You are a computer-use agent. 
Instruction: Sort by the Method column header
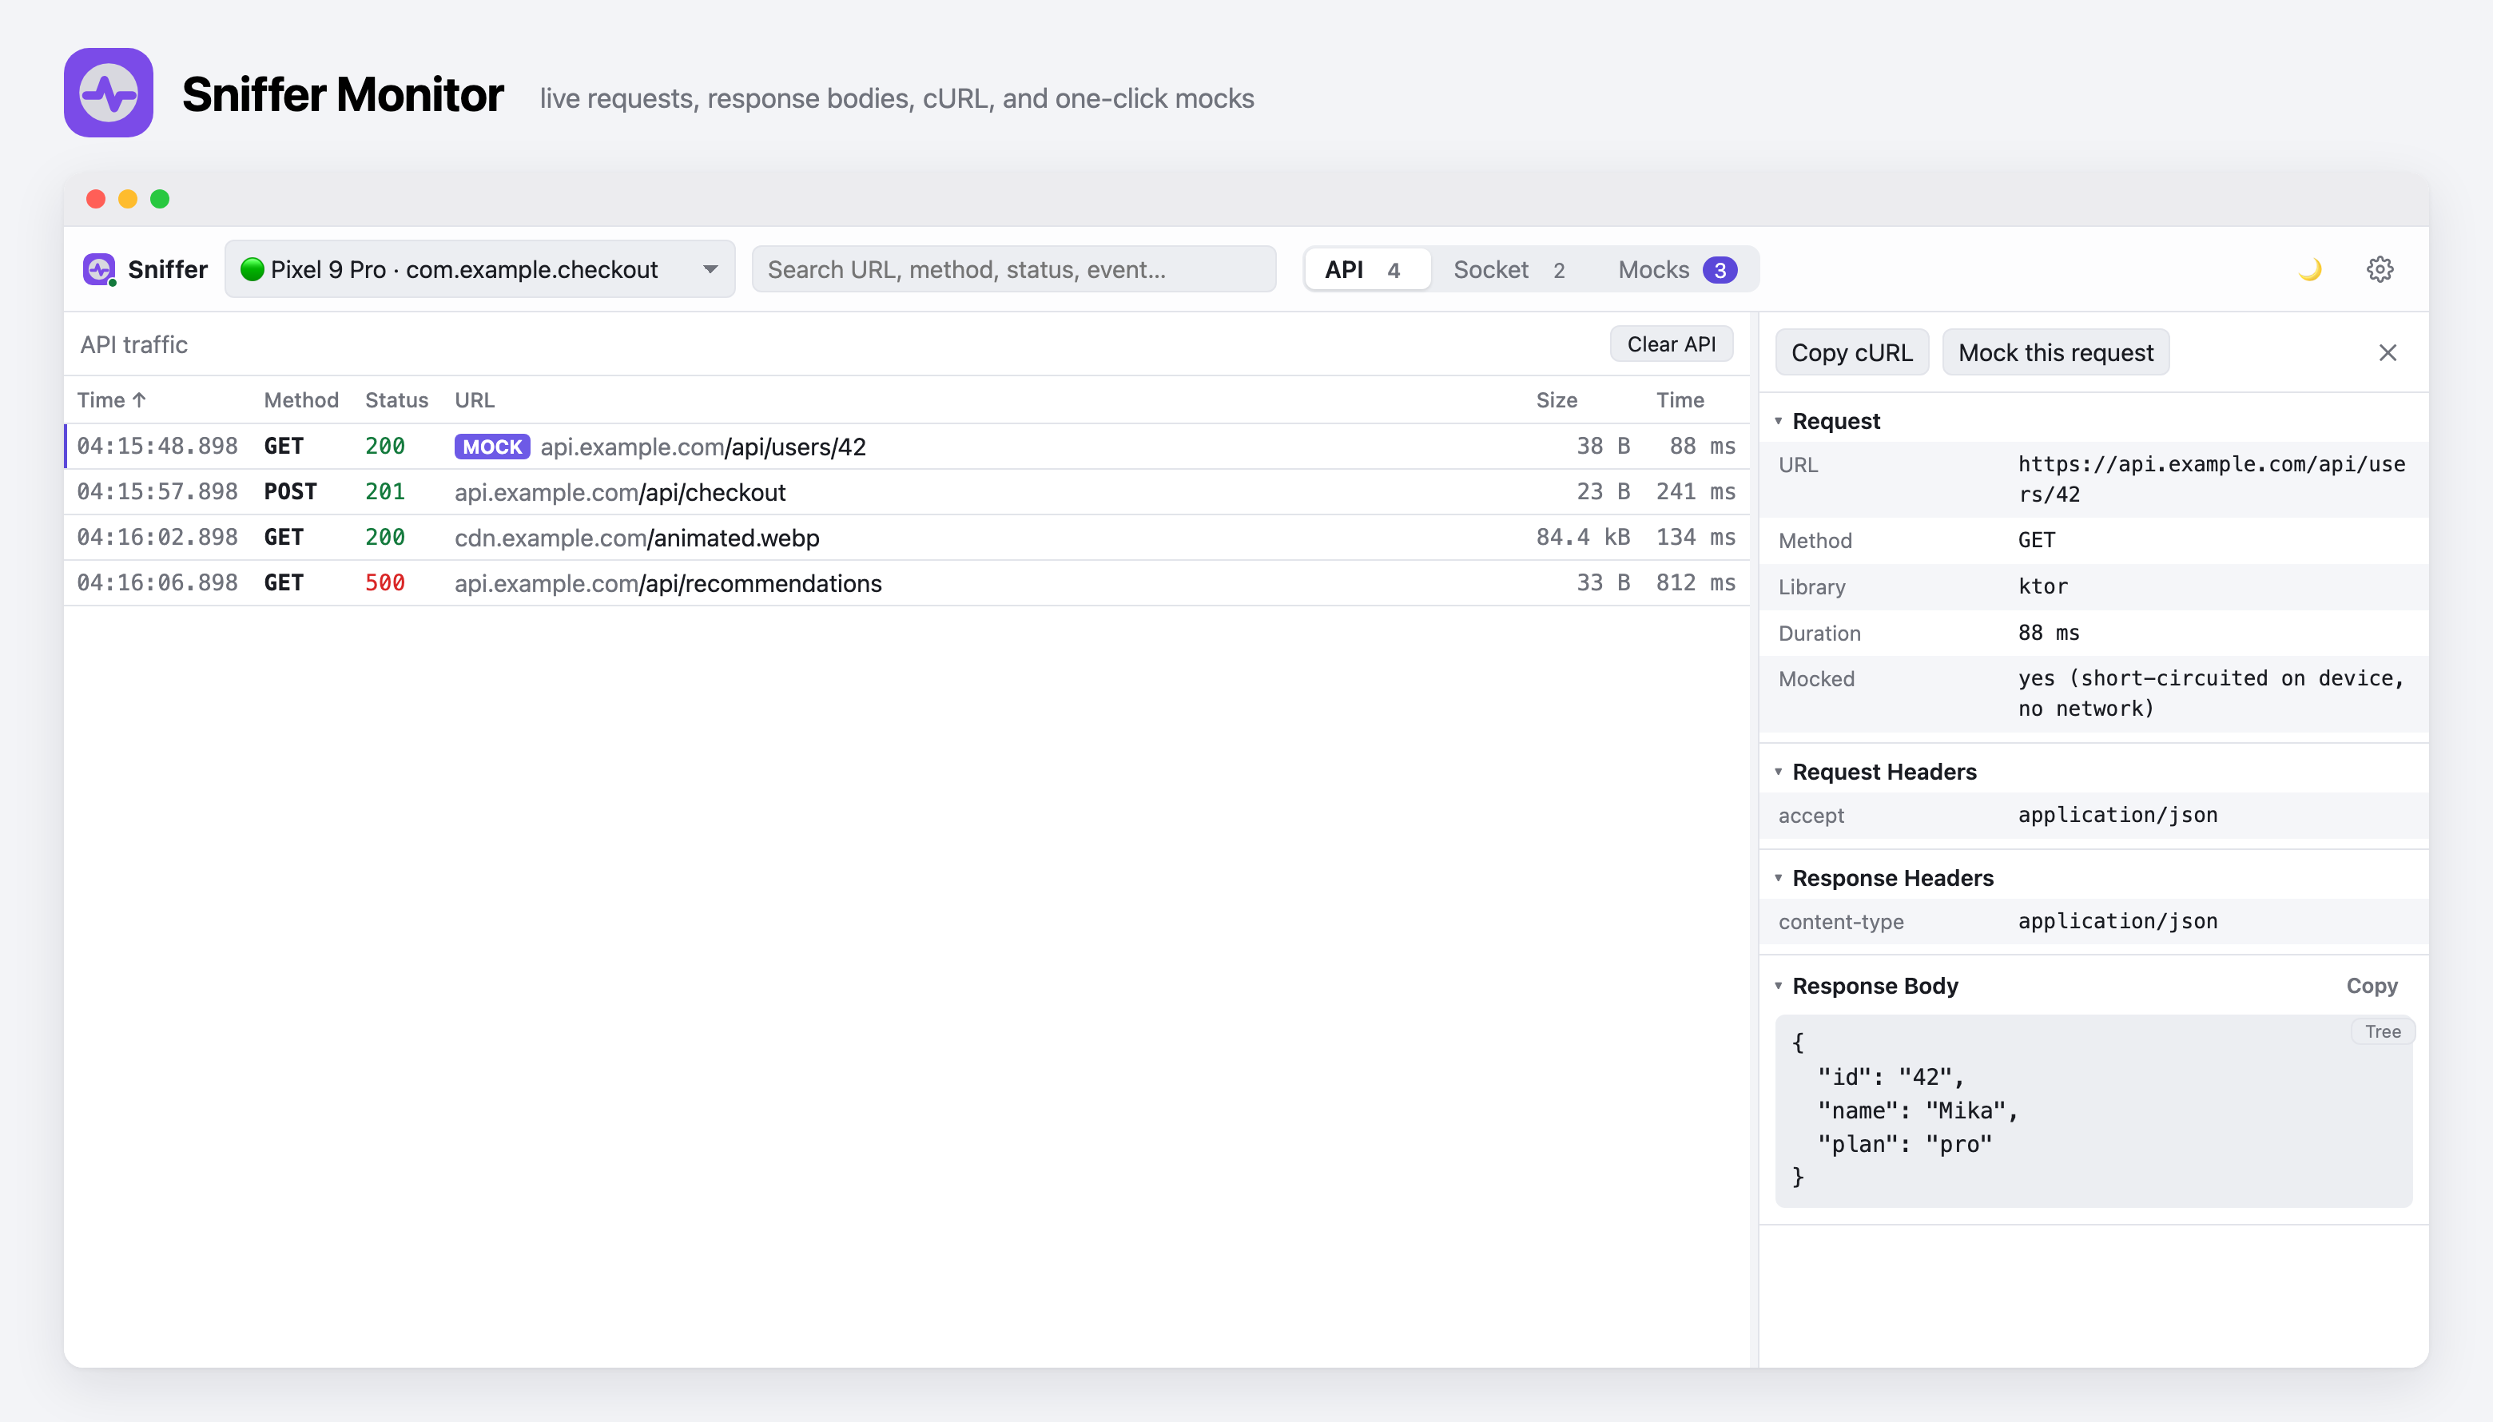point(301,399)
